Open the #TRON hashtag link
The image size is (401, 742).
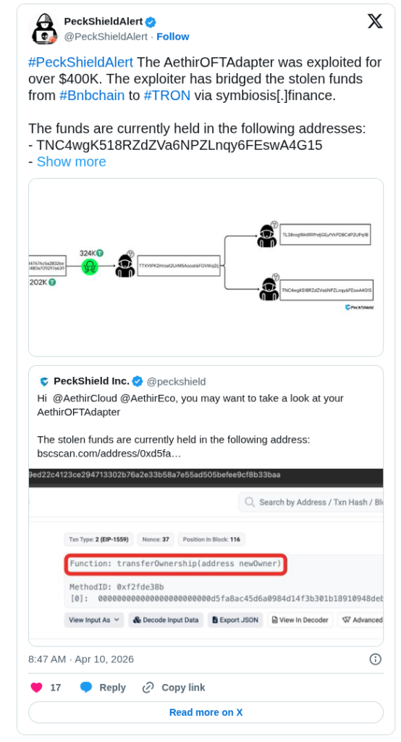pyautogui.click(x=167, y=96)
